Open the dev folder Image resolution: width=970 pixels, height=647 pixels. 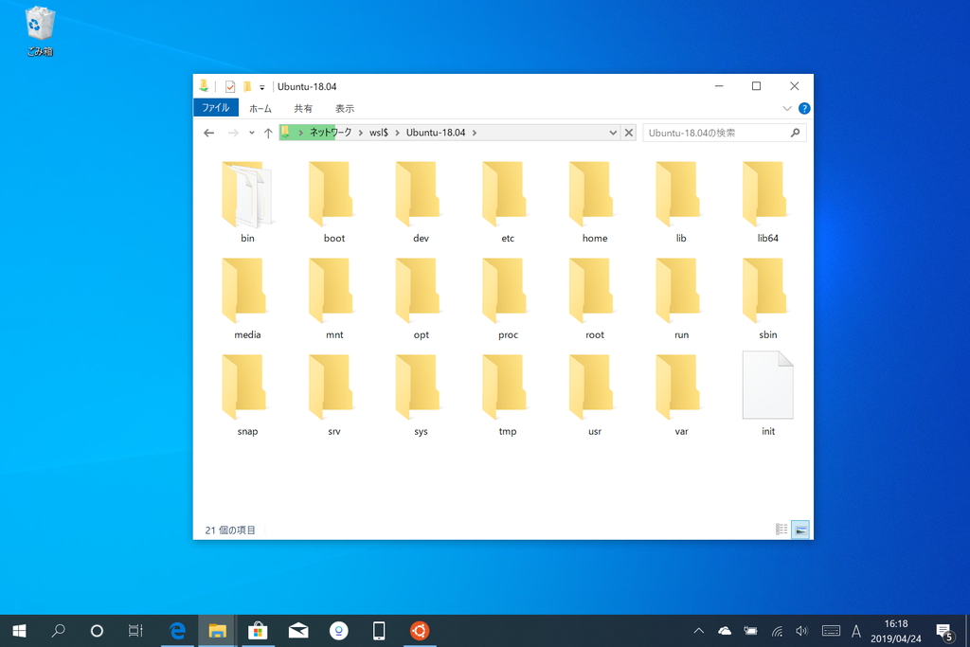tap(421, 202)
